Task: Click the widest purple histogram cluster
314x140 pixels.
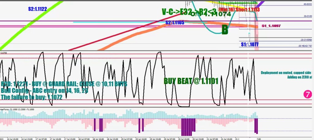Action: [188, 127]
